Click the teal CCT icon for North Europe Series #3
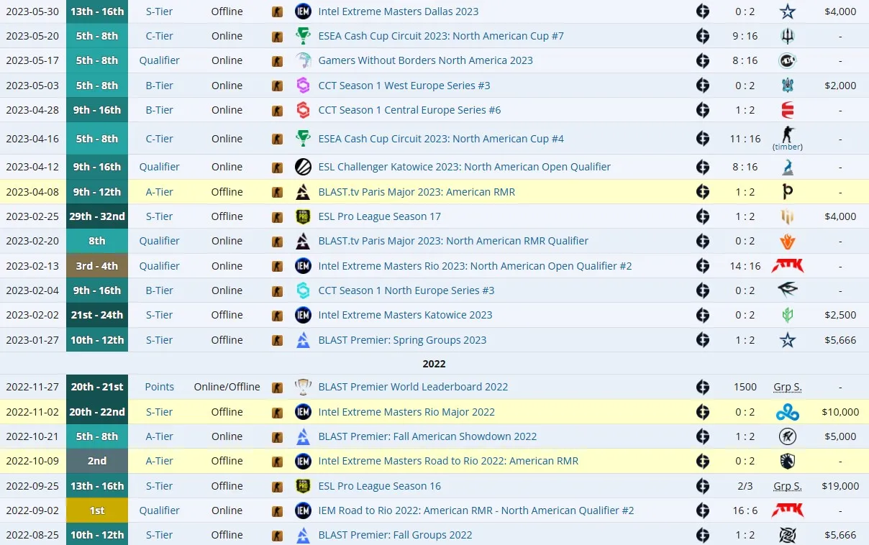The image size is (869, 545). [304, 290]
